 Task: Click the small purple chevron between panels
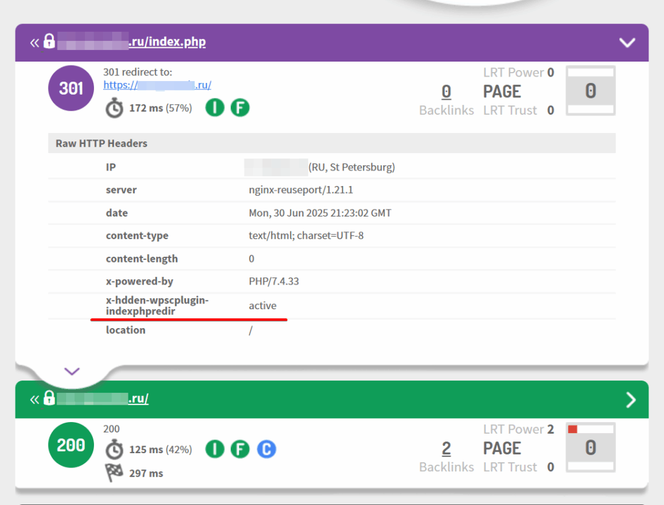(x=72, y=371)
